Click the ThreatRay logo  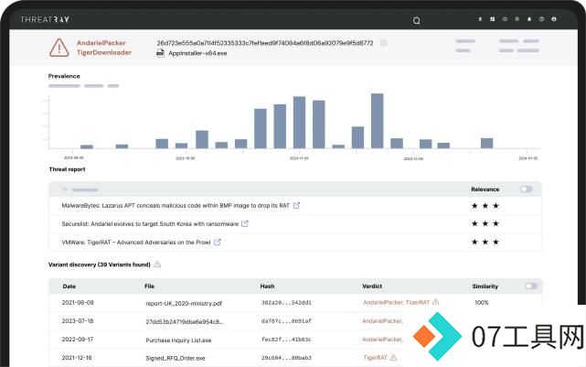[x=45, y=19]
